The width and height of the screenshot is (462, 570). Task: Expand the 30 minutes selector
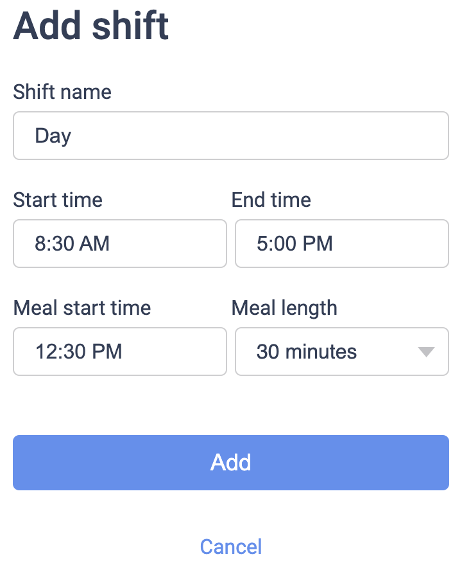341,352
